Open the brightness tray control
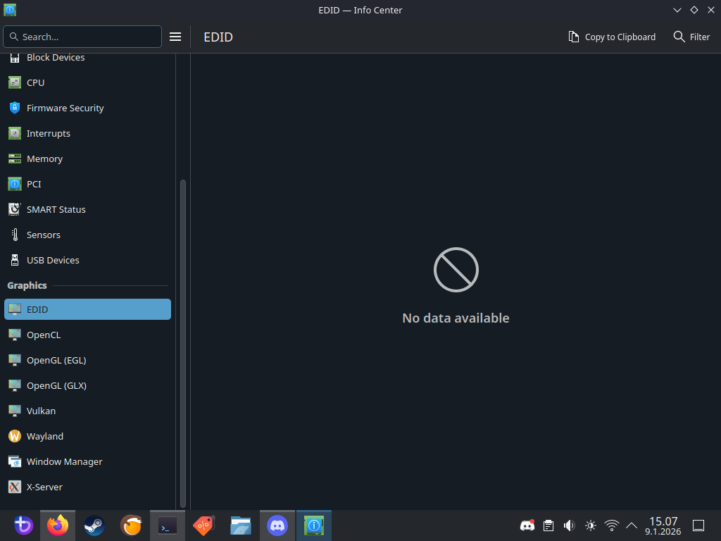721x541 pixels. pyautogui.click(x=591, y=526)
